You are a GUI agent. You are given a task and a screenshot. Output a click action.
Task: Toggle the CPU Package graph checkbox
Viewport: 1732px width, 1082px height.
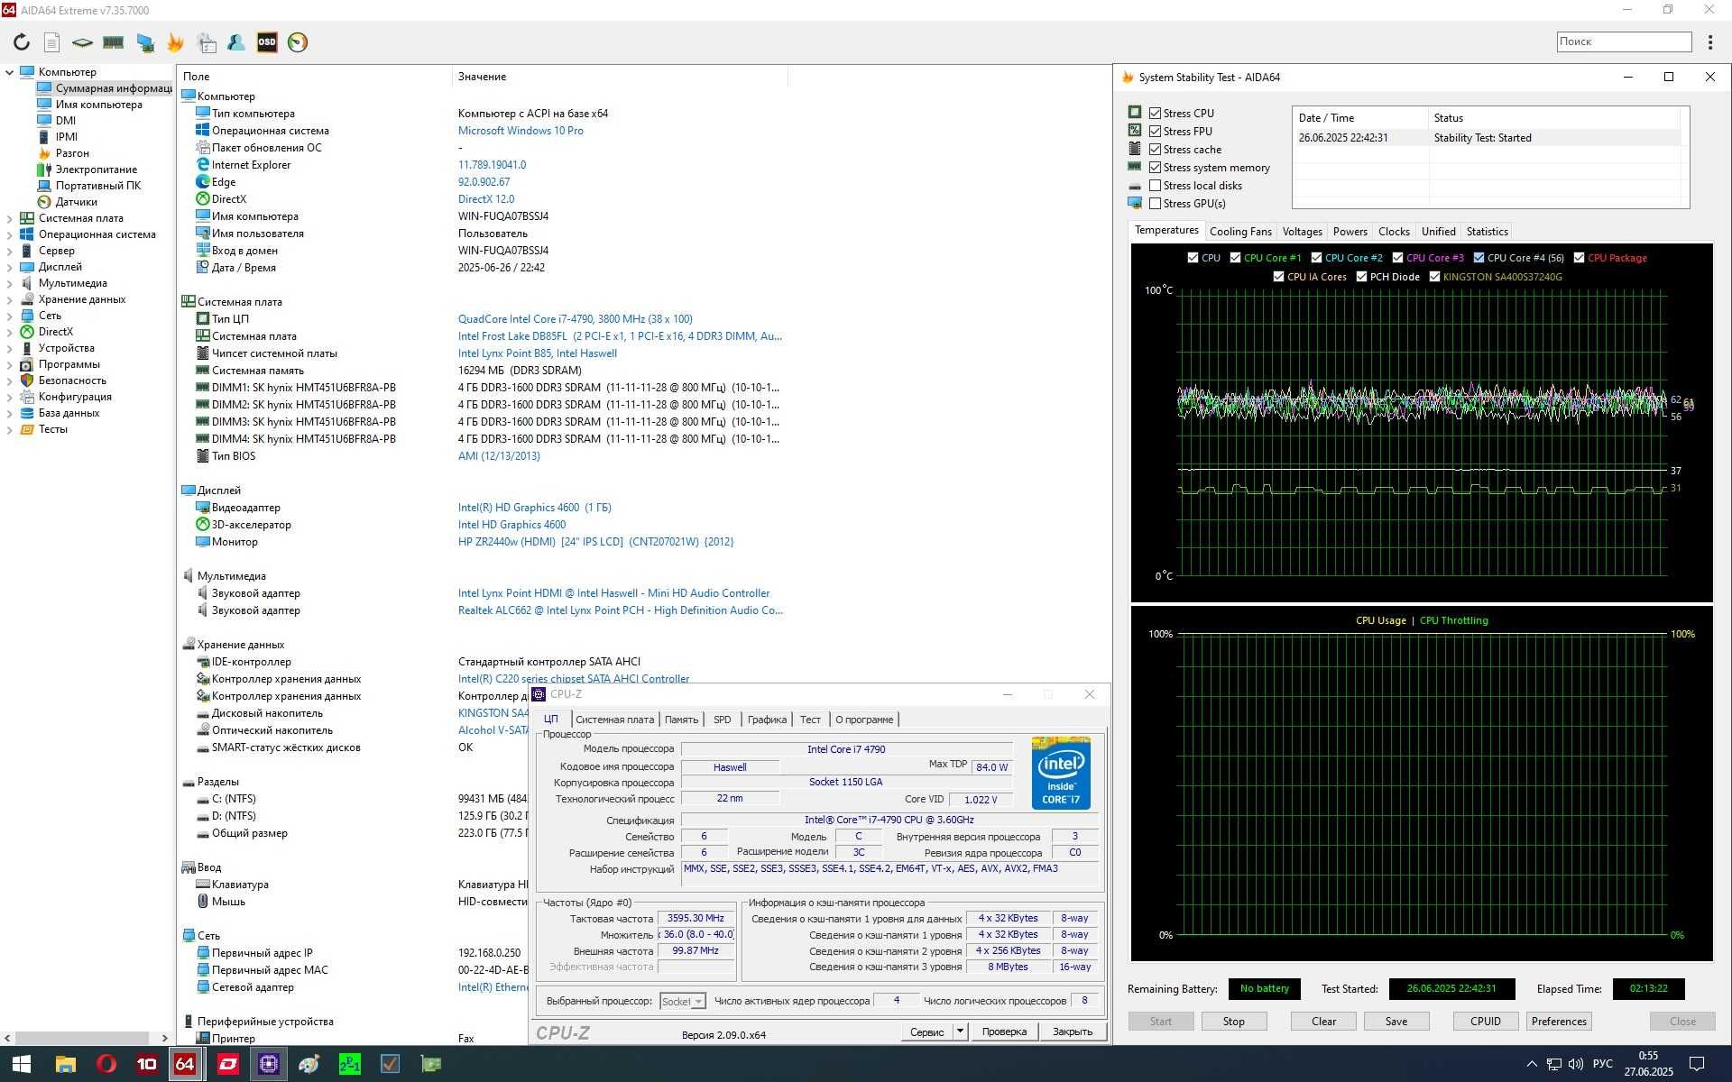(x=1579, y=258)
